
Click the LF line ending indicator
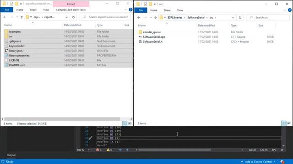click(282, 150)
